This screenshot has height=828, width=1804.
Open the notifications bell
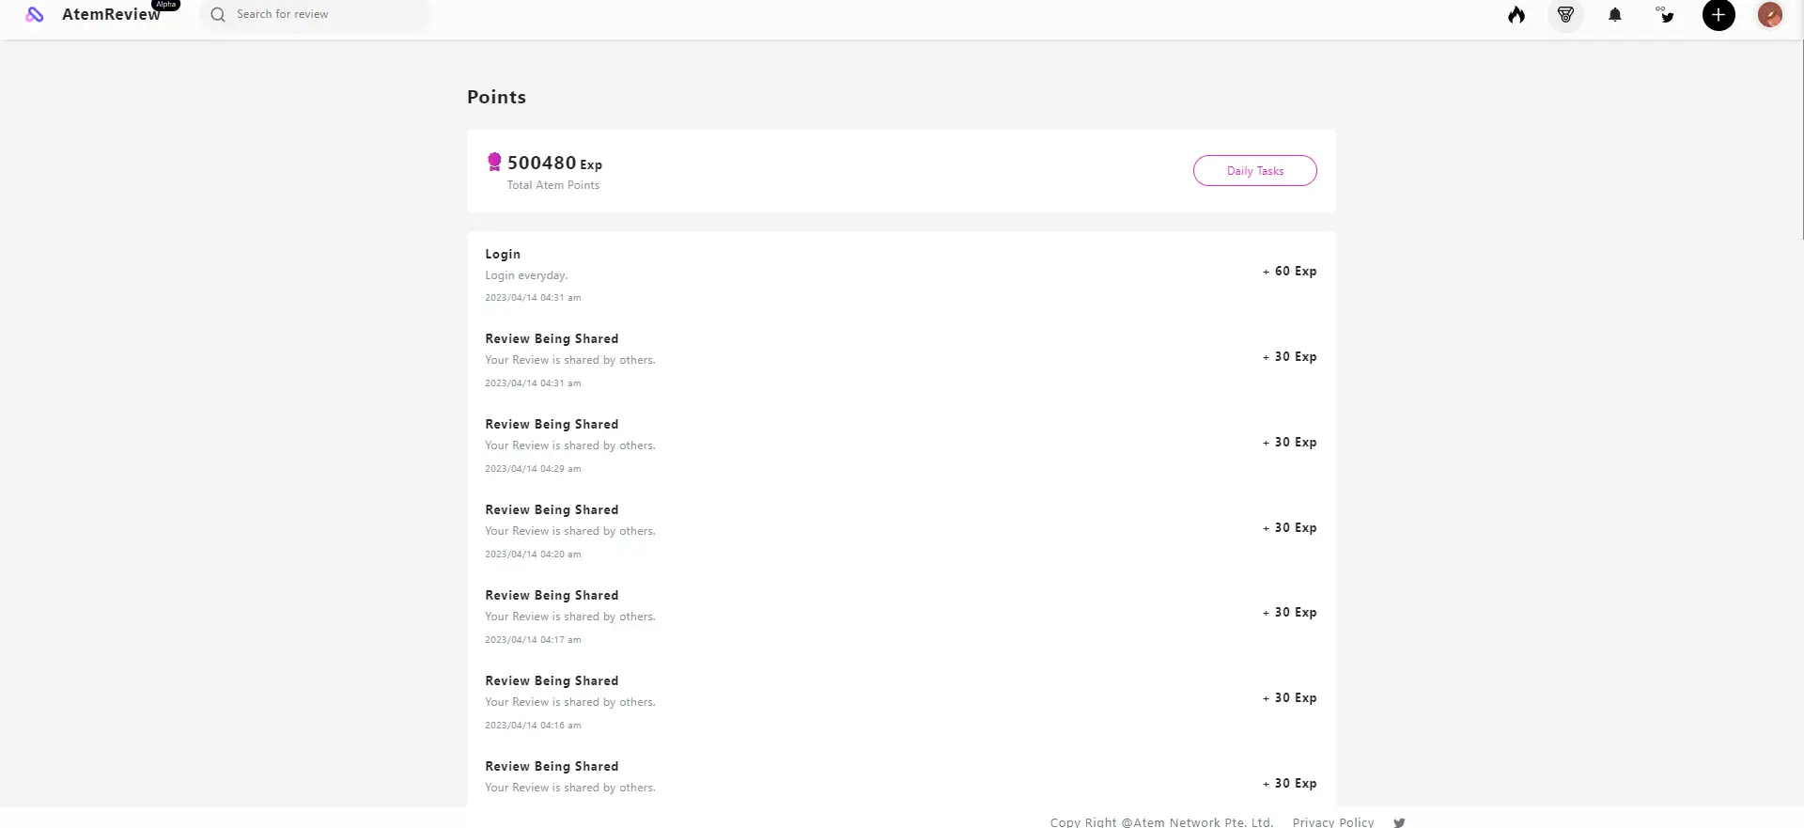click(1615, 15)
